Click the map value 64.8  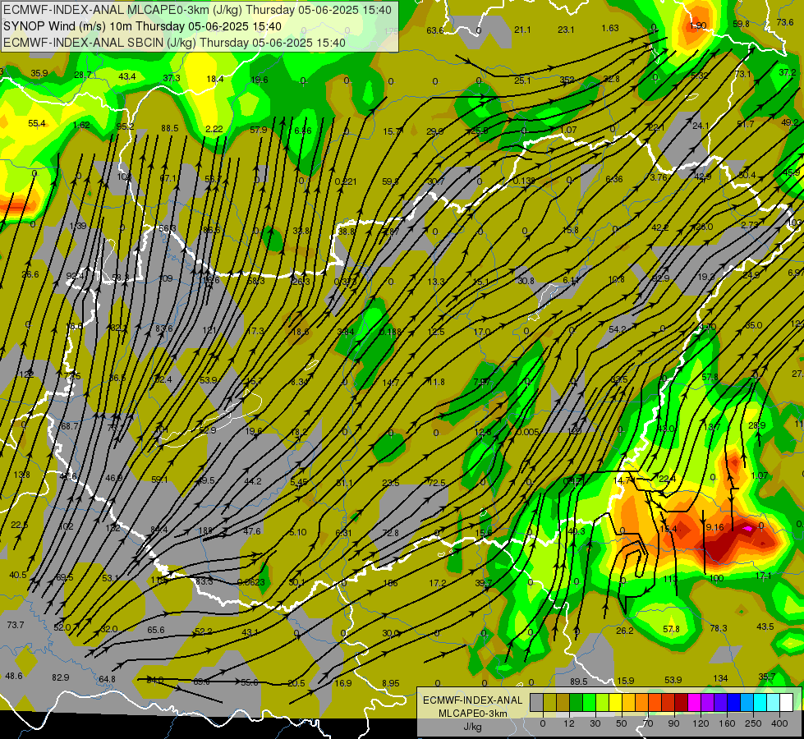tap(107, 679)
